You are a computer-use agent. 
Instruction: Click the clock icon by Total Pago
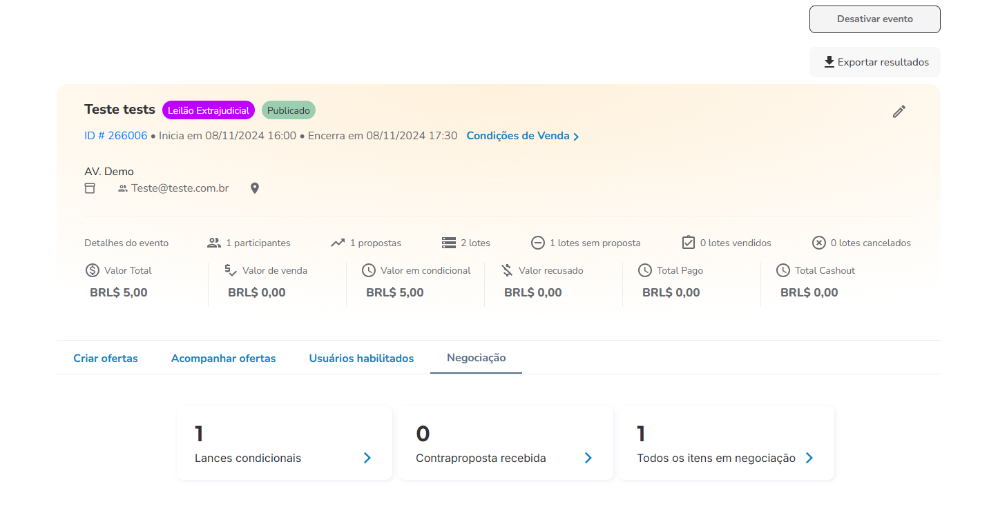tap(645, 270)
